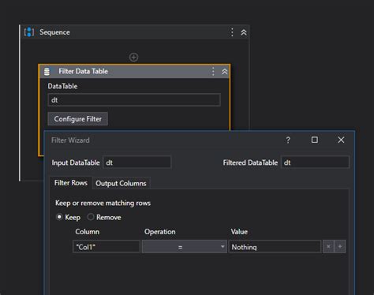Click the Sequence title text
This screenshot has width=374, height=295.
[54, 32]
